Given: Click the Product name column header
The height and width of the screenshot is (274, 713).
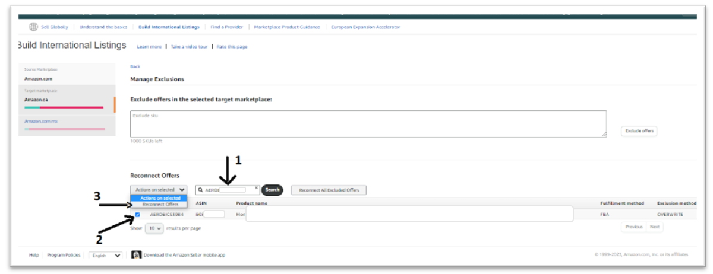Looking at the screenshot, I should point(251,203).
